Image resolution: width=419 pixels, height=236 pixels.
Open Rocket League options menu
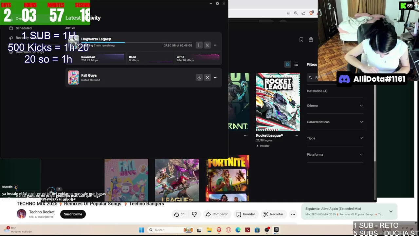pos(296,136)
